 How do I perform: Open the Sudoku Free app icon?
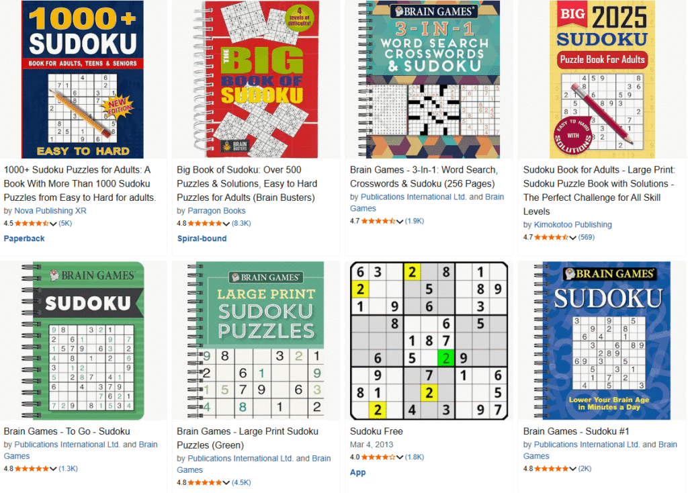[x=429, y=341]
